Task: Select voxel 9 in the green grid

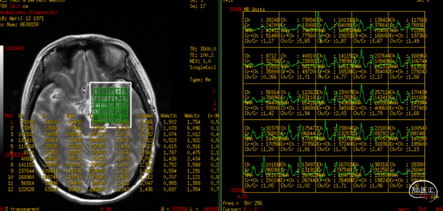Action: pyautogui.click(x=118, y=98)
